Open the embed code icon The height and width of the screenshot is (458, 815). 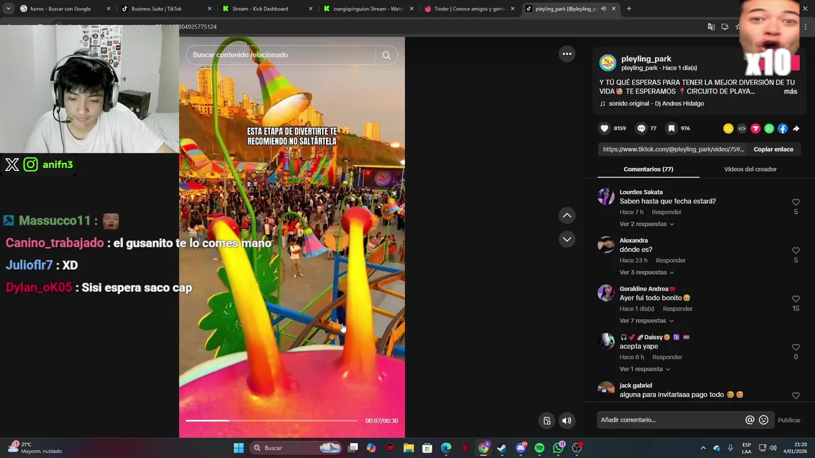click(742, 128)
